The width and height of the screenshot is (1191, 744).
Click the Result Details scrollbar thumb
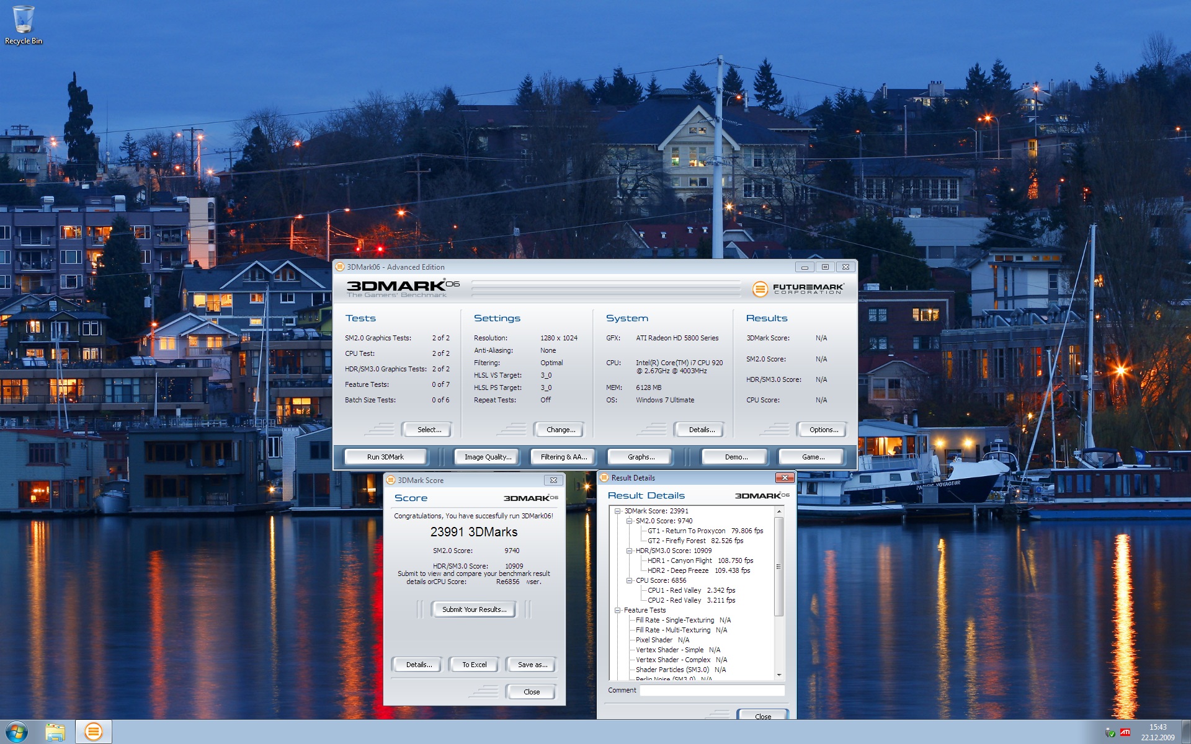tap(779, 567)
